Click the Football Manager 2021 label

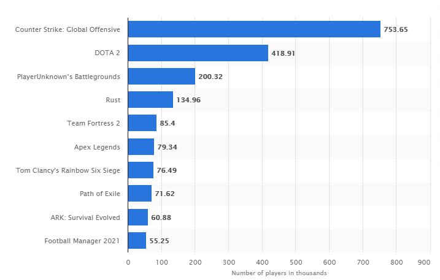coord(82,241)
